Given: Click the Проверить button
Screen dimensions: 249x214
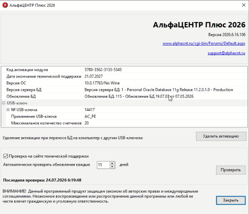Looking at the screenshot, I should [231, 170].
